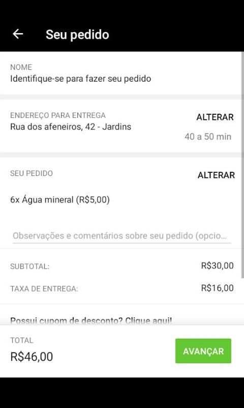Click the SUBTOTAL label
Image resolution: width=244 pixels, height=408 pixels.
(x=30, y=267)
